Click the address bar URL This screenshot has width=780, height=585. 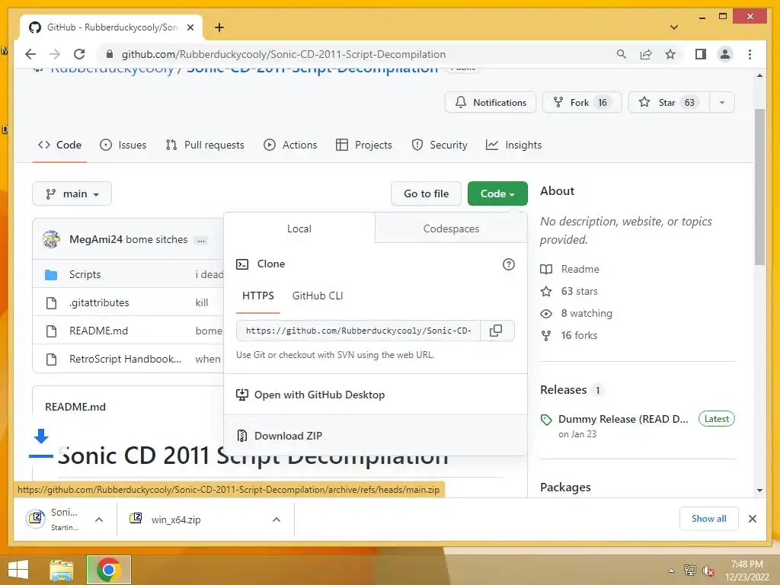[283, 54]
